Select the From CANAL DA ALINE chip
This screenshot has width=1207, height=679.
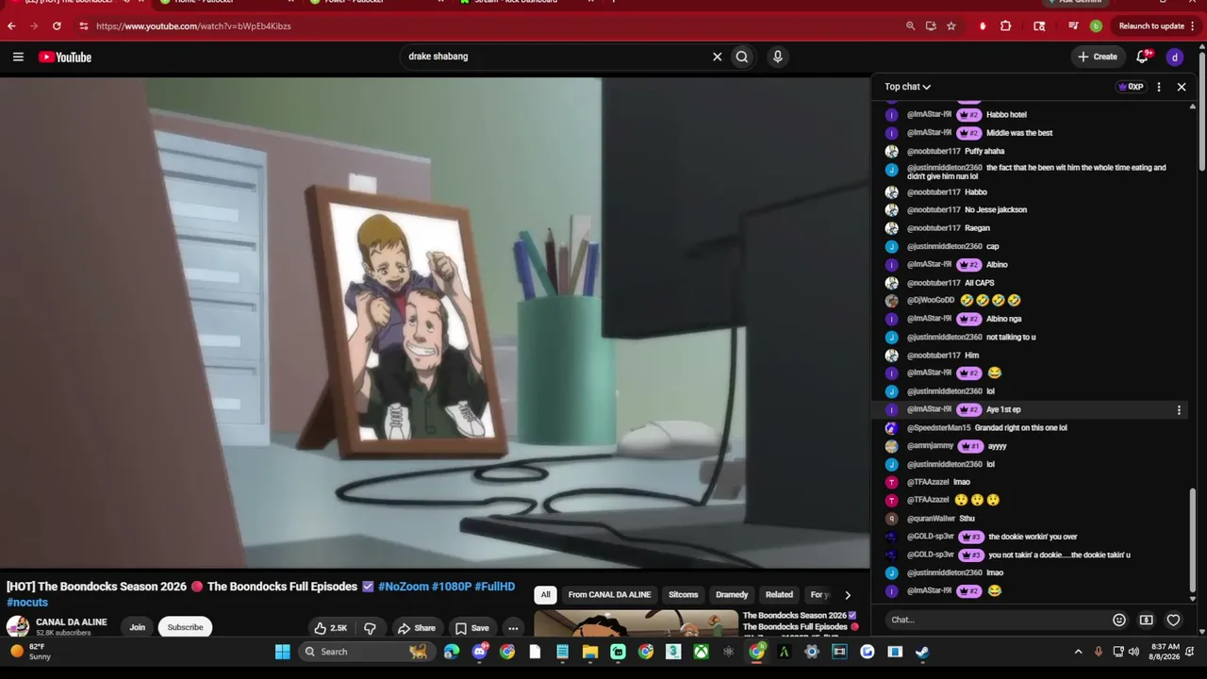click(x=609, y=595)
